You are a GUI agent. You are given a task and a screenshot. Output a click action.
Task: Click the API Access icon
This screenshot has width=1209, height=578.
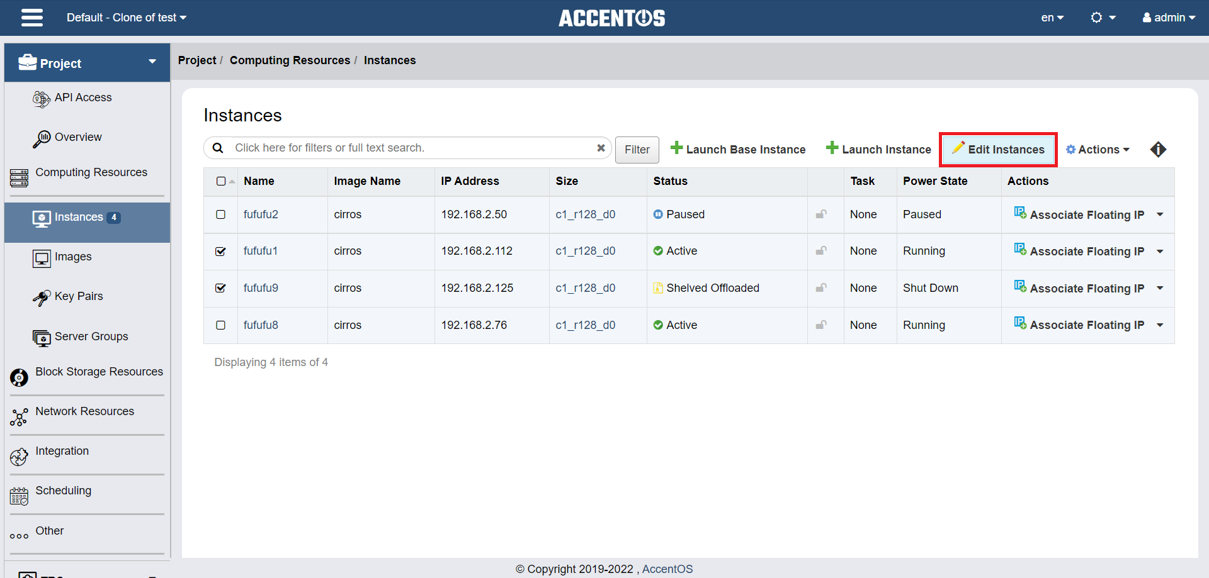[42, 99]
